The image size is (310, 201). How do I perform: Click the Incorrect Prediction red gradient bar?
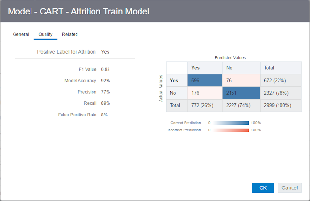(x=231, y=130)
